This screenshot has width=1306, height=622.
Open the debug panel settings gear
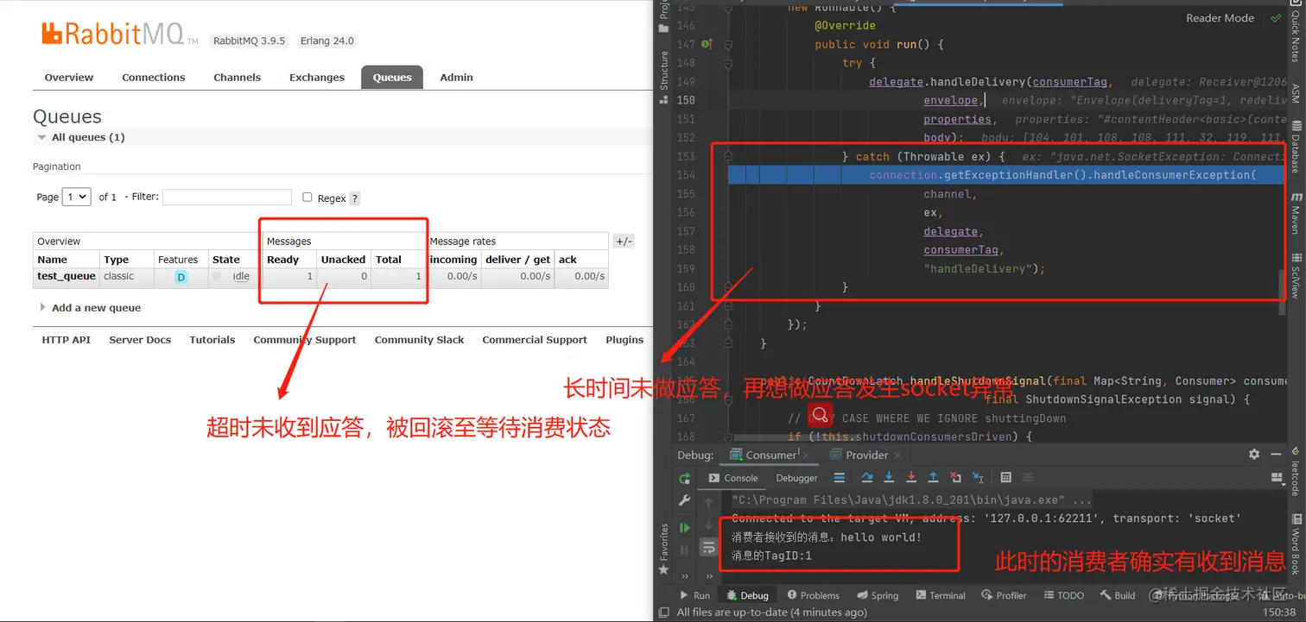(x=1254, y=454)
